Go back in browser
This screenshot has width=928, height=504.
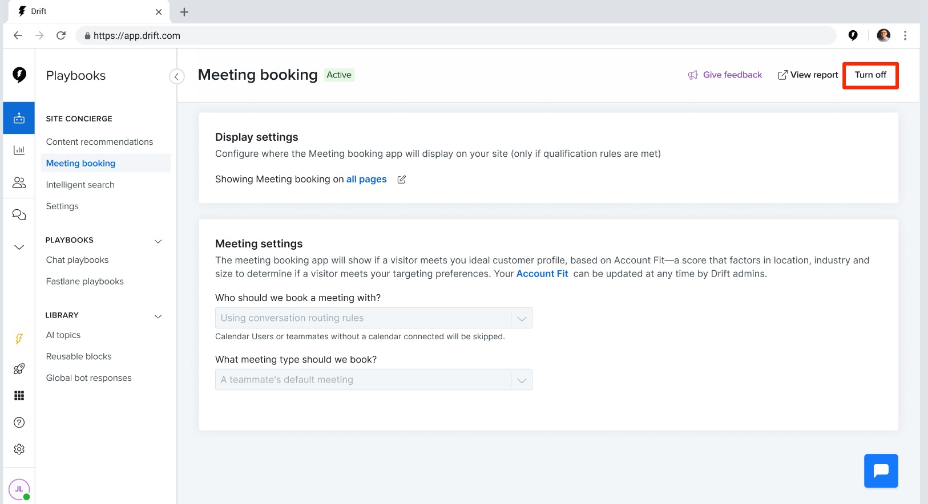18,35
